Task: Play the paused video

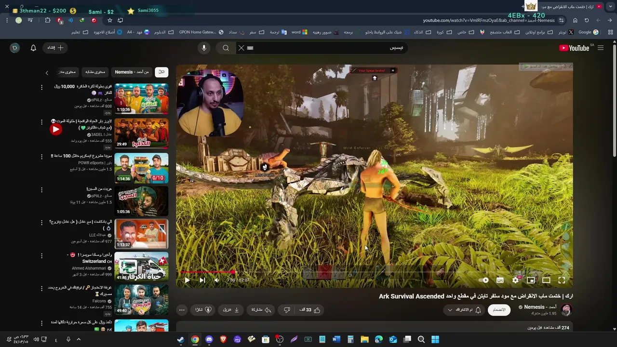Action: click(x=187, y=280)
